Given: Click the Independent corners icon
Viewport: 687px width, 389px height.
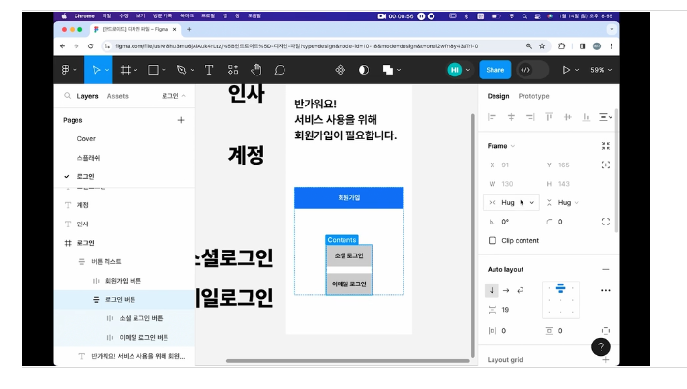Looking at the screenshot, I should pyautogui.click(x=606, y=222).
